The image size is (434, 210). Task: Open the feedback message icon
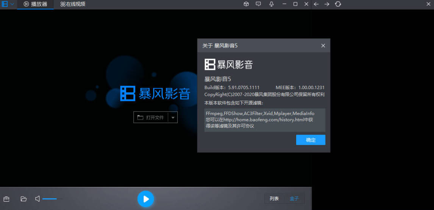tap(258, 4)
